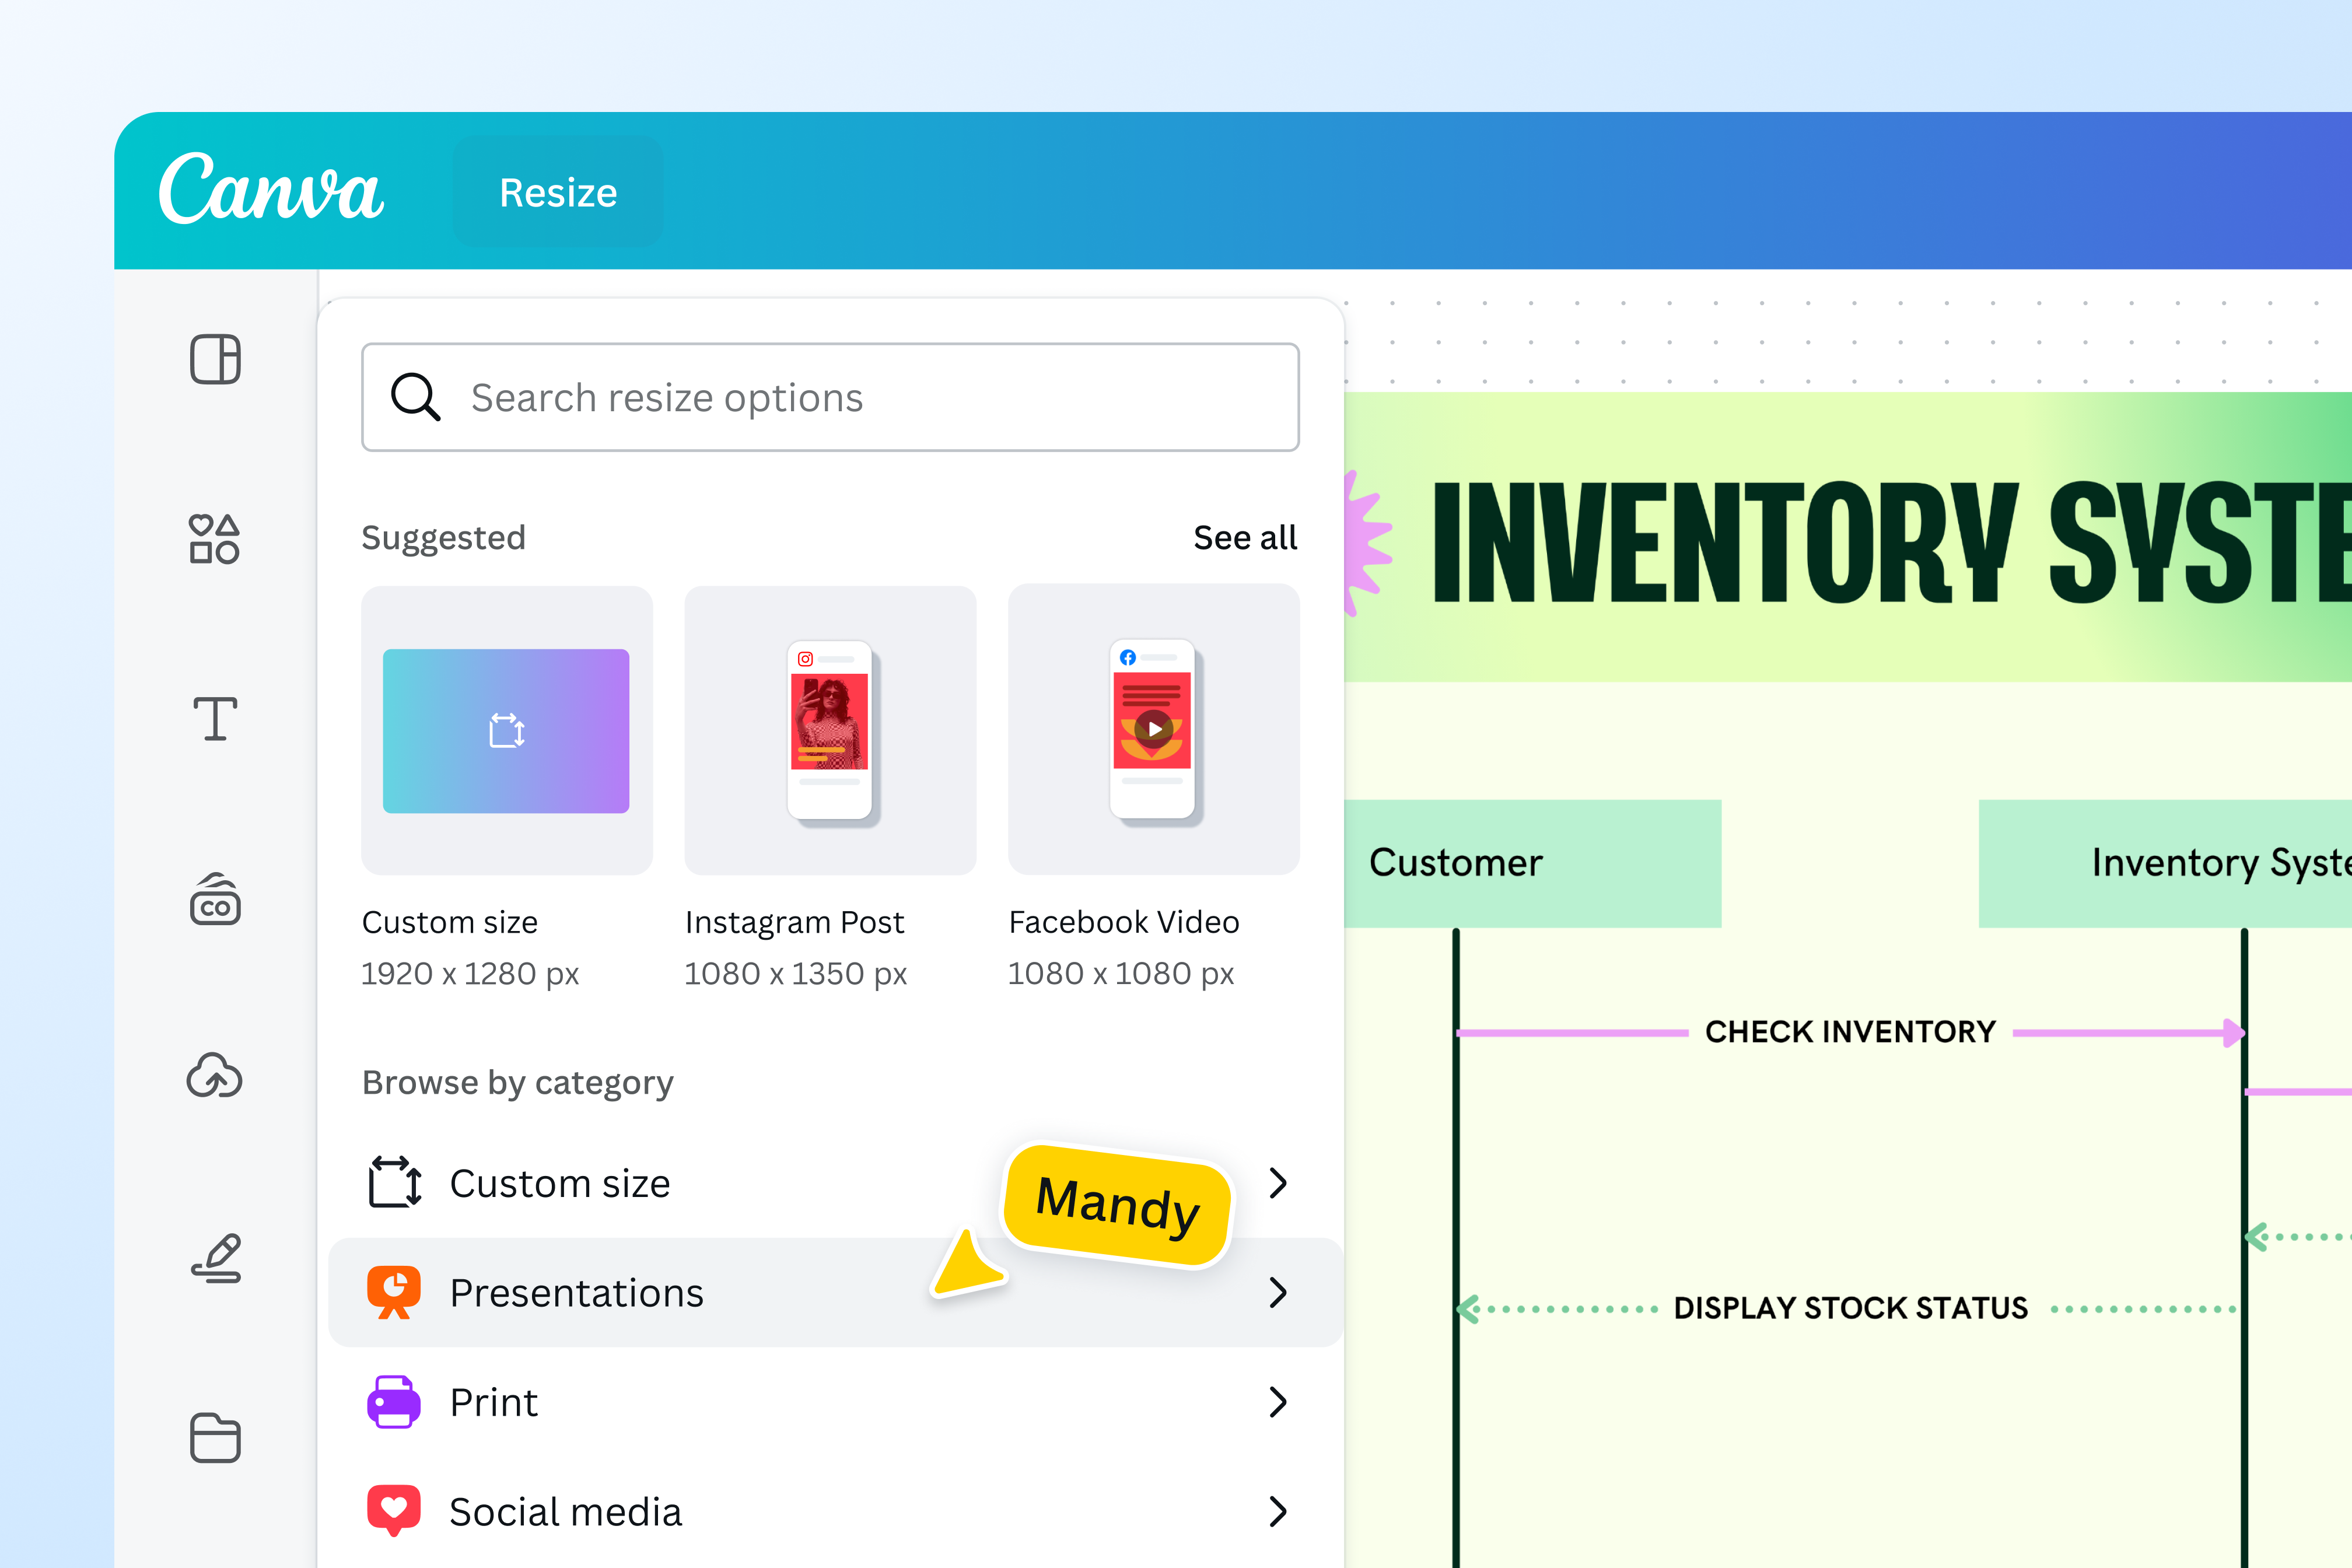Open the Design templates sidebar icon
This screenshot has height=1568, width=2352.
[x=215, y=359]
